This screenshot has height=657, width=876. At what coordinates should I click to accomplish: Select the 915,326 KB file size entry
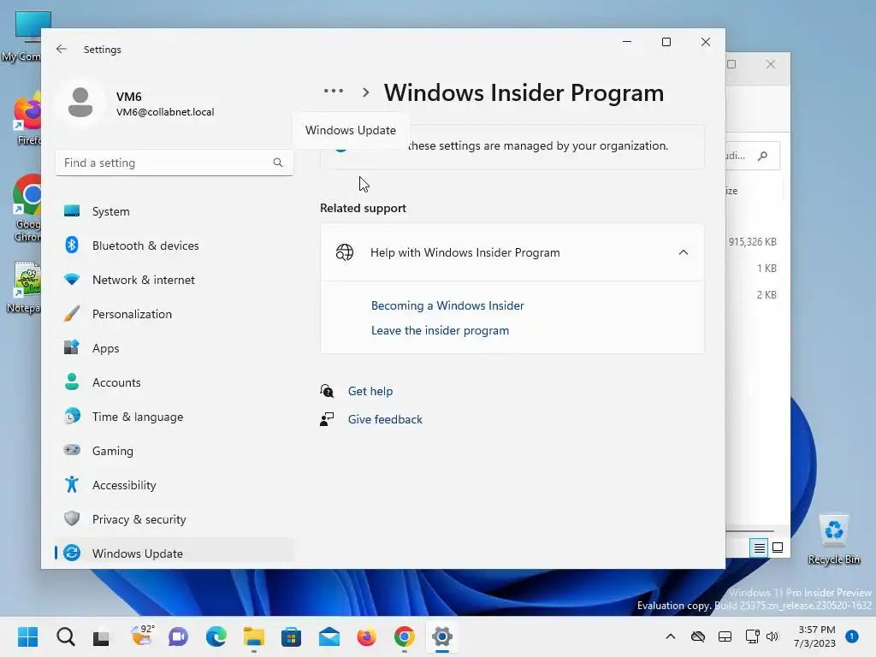(752, 242)
